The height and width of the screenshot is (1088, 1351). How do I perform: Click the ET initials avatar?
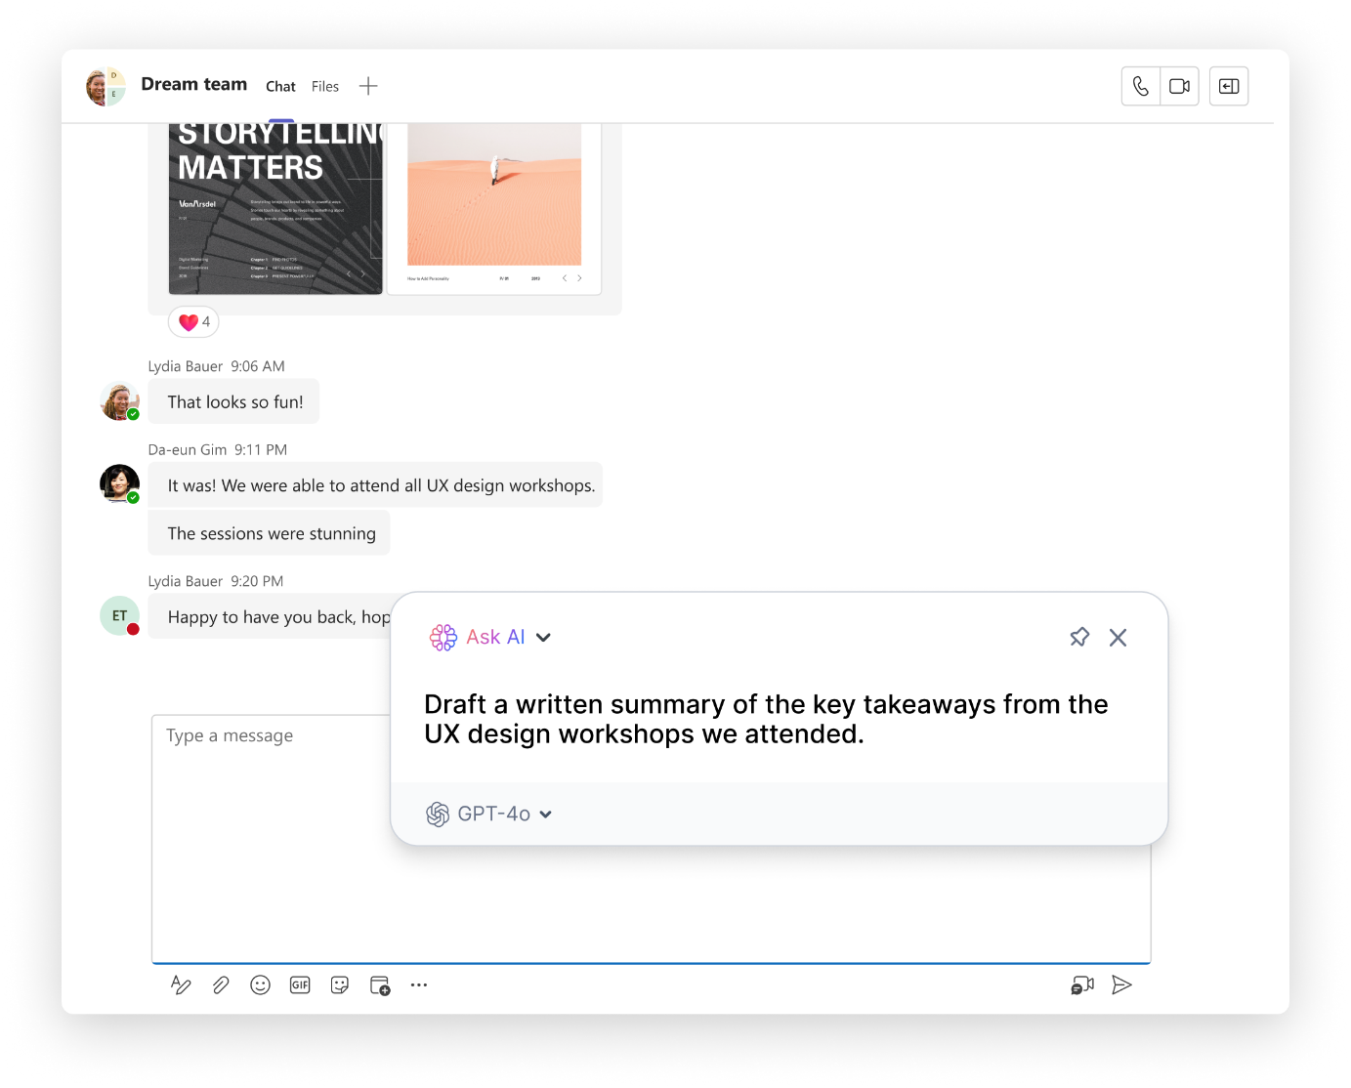click(120, 616)
